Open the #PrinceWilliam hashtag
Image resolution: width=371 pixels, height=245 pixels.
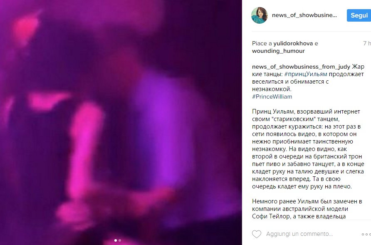tap(272, 97)
